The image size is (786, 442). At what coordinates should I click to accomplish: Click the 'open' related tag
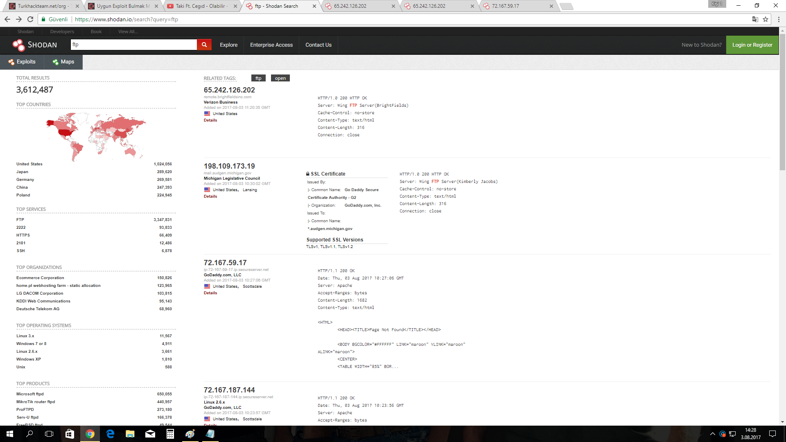tap(280, 78)
